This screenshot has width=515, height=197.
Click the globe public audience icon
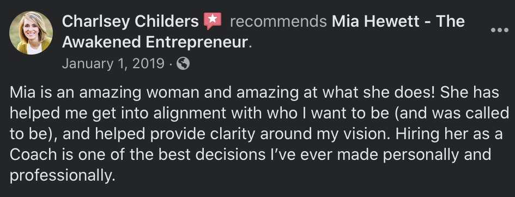(183, 63)
